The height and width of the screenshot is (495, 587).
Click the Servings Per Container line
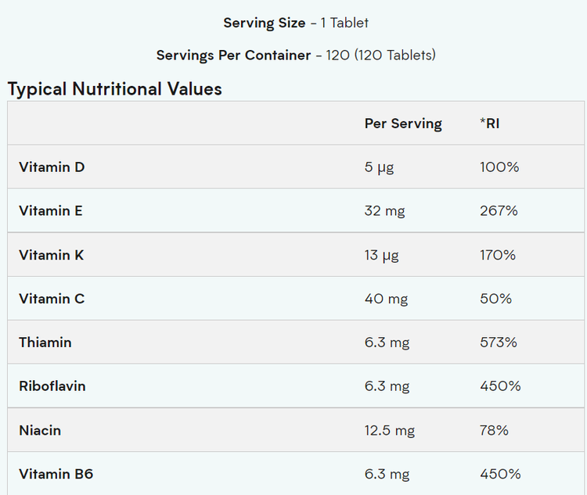[296, 55]
